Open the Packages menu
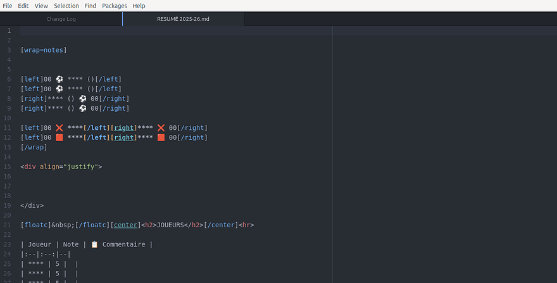This screenshot has height=283, width=557. coord(115,6)
